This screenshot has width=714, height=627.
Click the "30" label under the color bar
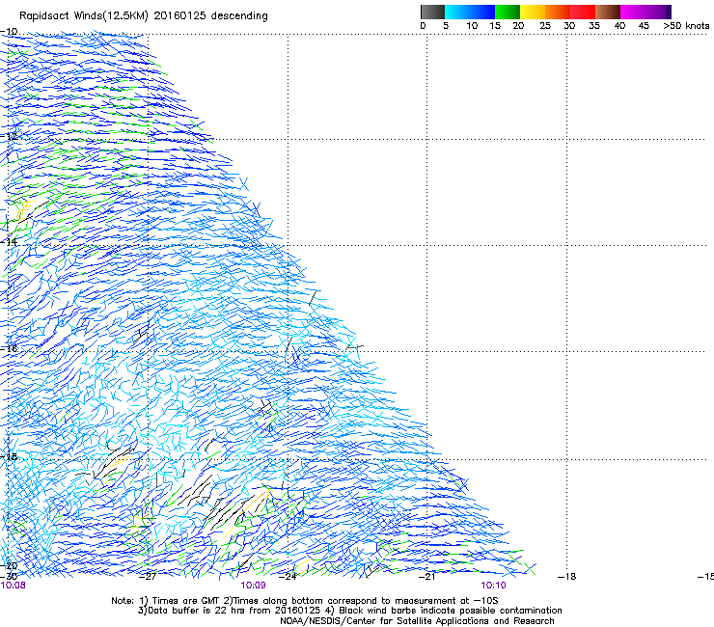point(569,26)
